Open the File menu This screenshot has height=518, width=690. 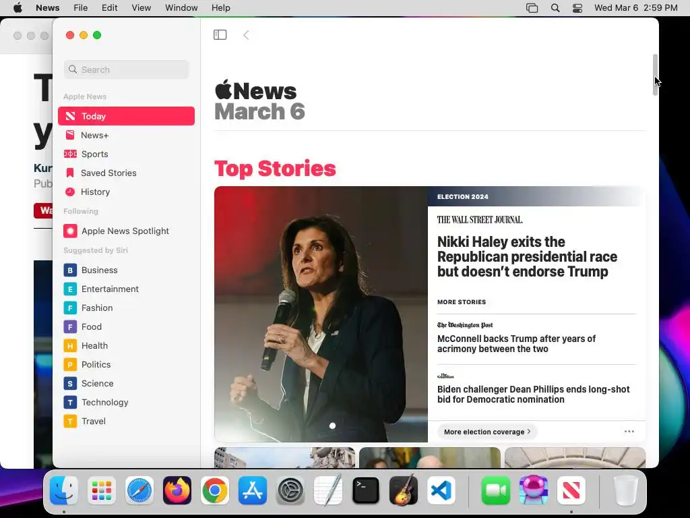tap(81, 8)
